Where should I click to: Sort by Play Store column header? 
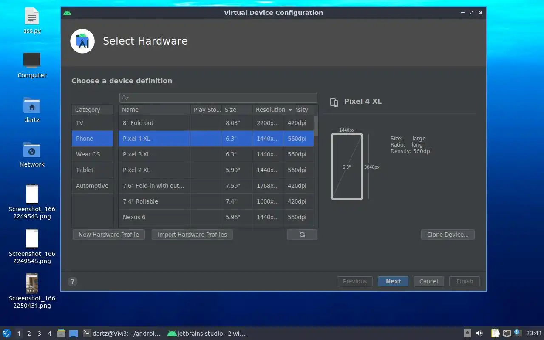click(206, 110)
